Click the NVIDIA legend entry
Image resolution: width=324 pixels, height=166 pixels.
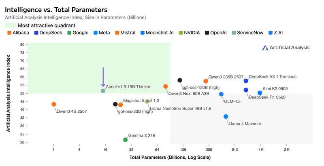coord(189,33)
